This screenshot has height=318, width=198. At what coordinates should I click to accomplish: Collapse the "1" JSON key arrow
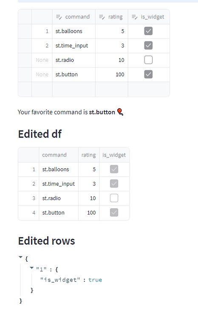(31, 268)
